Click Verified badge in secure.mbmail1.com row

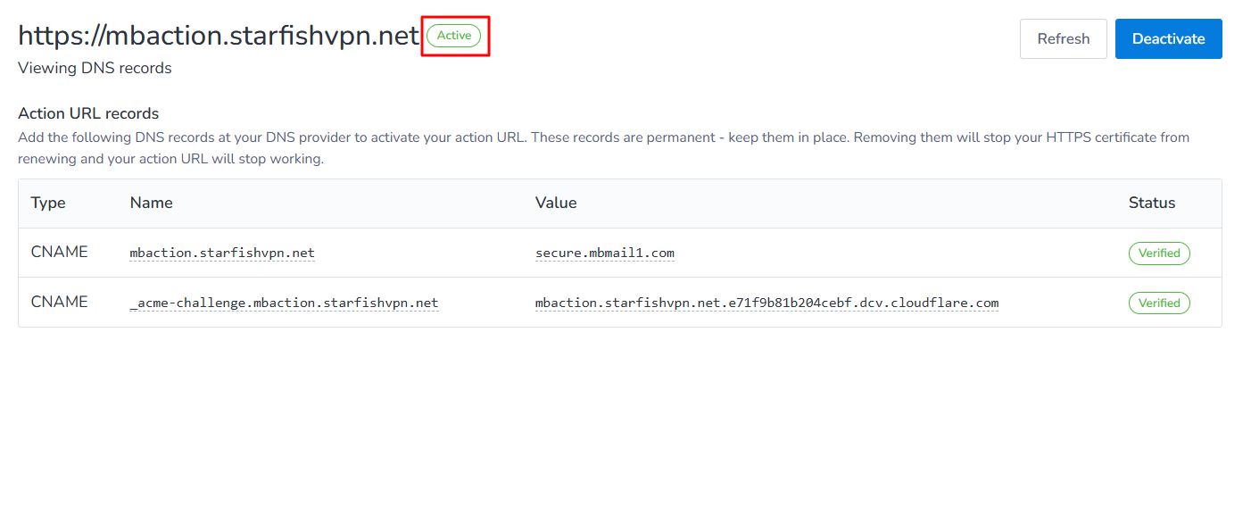point(1159,253)
